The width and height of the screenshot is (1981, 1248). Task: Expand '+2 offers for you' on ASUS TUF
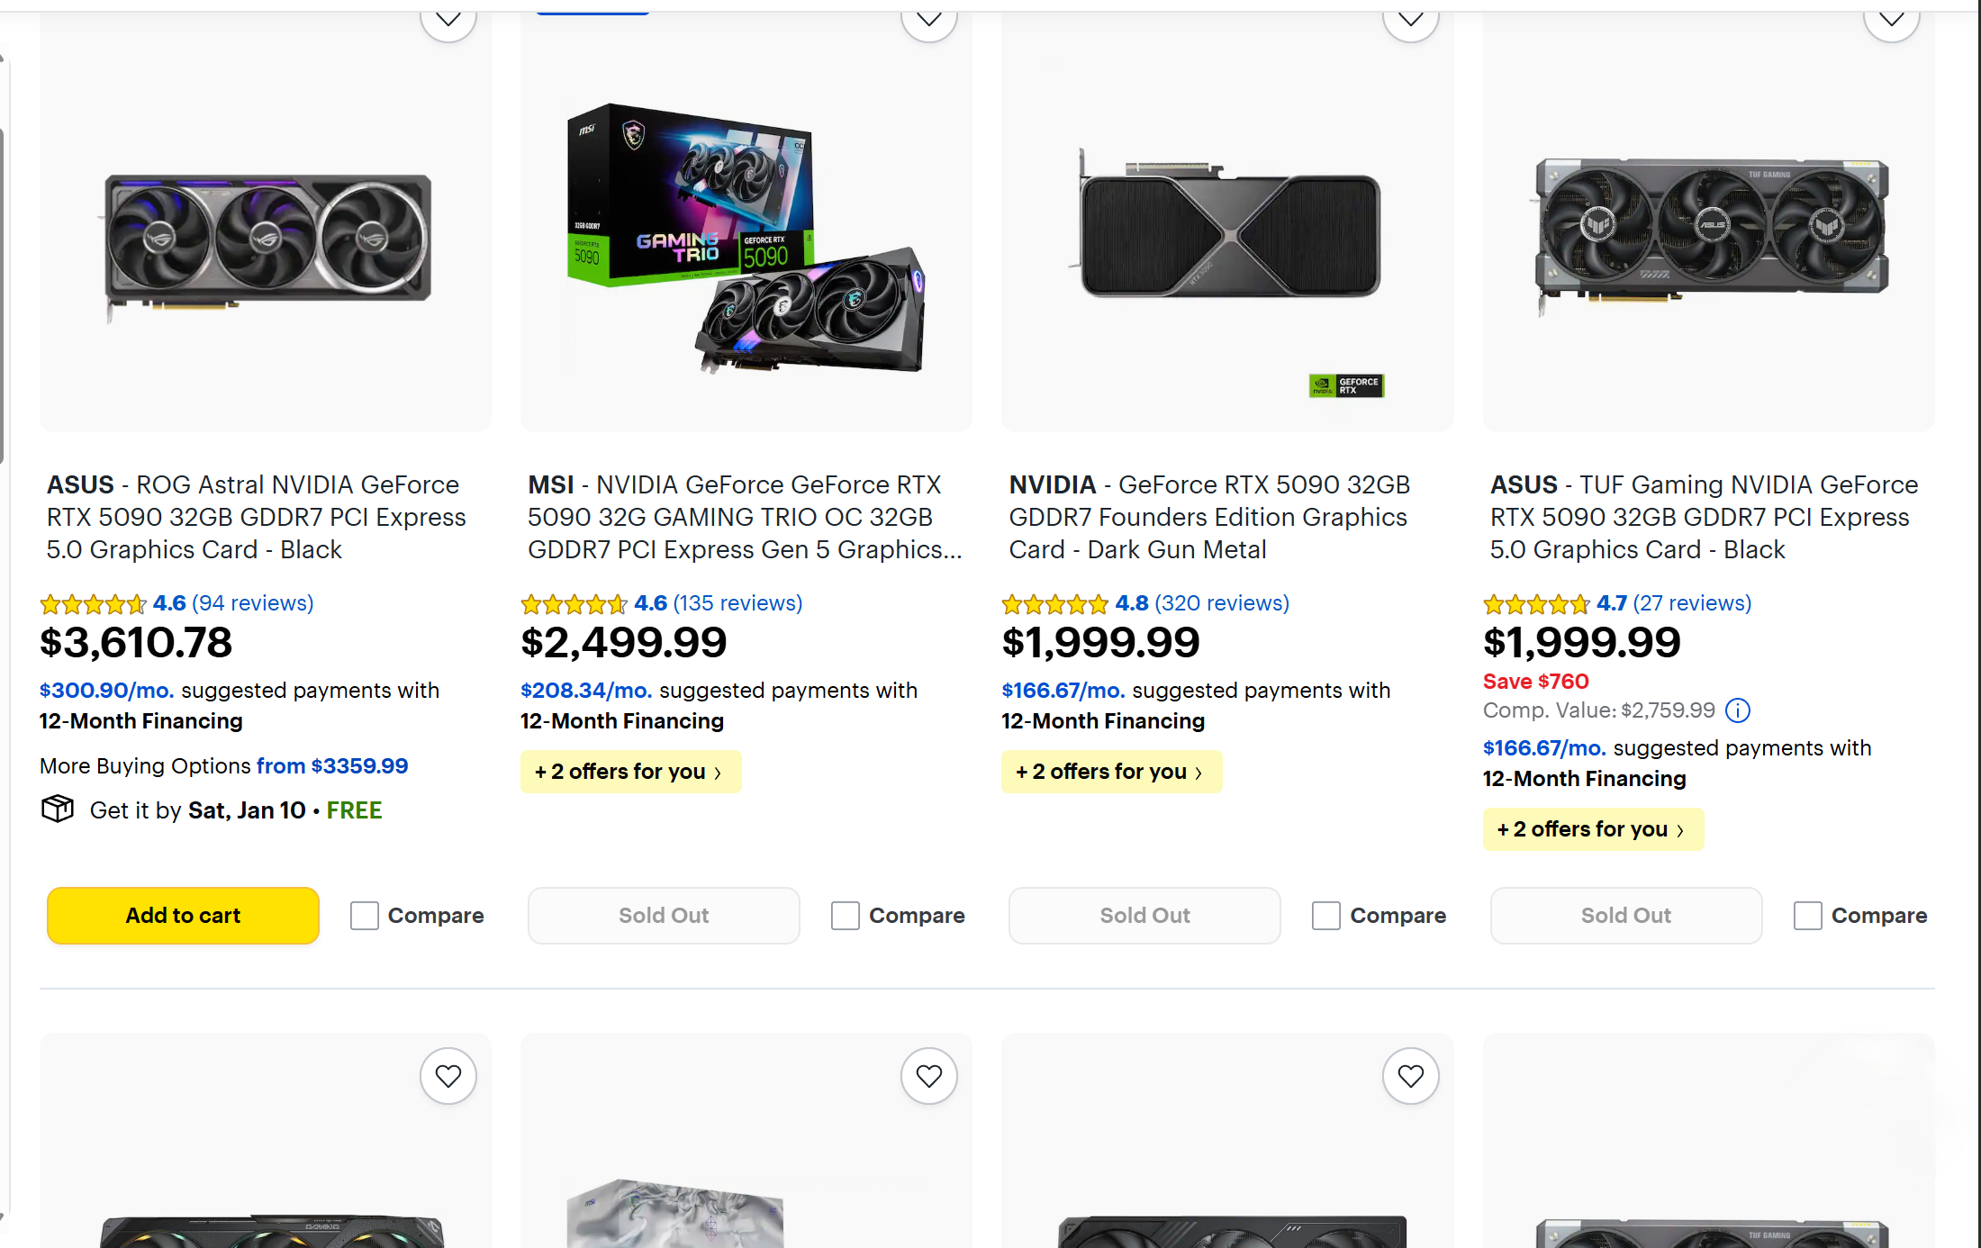[1593, 828]
